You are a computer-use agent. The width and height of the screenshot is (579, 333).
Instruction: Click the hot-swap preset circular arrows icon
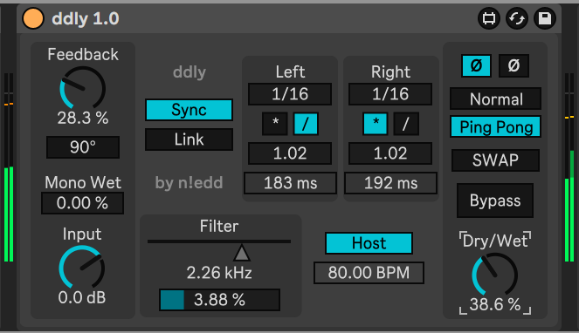pos(517,18)
